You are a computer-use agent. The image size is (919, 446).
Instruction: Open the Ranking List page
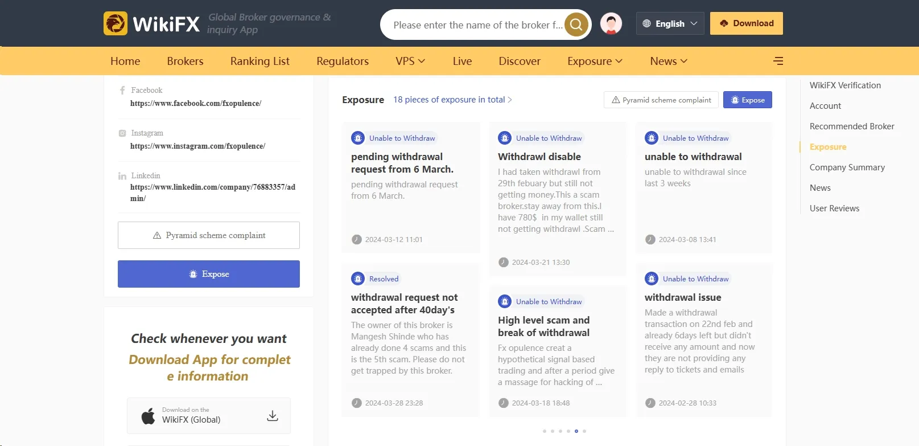click(x=260, y=61)
